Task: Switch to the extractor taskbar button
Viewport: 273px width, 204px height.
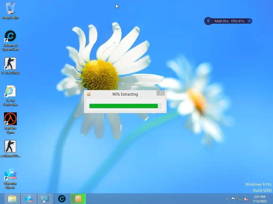Action: coord(78,199)
